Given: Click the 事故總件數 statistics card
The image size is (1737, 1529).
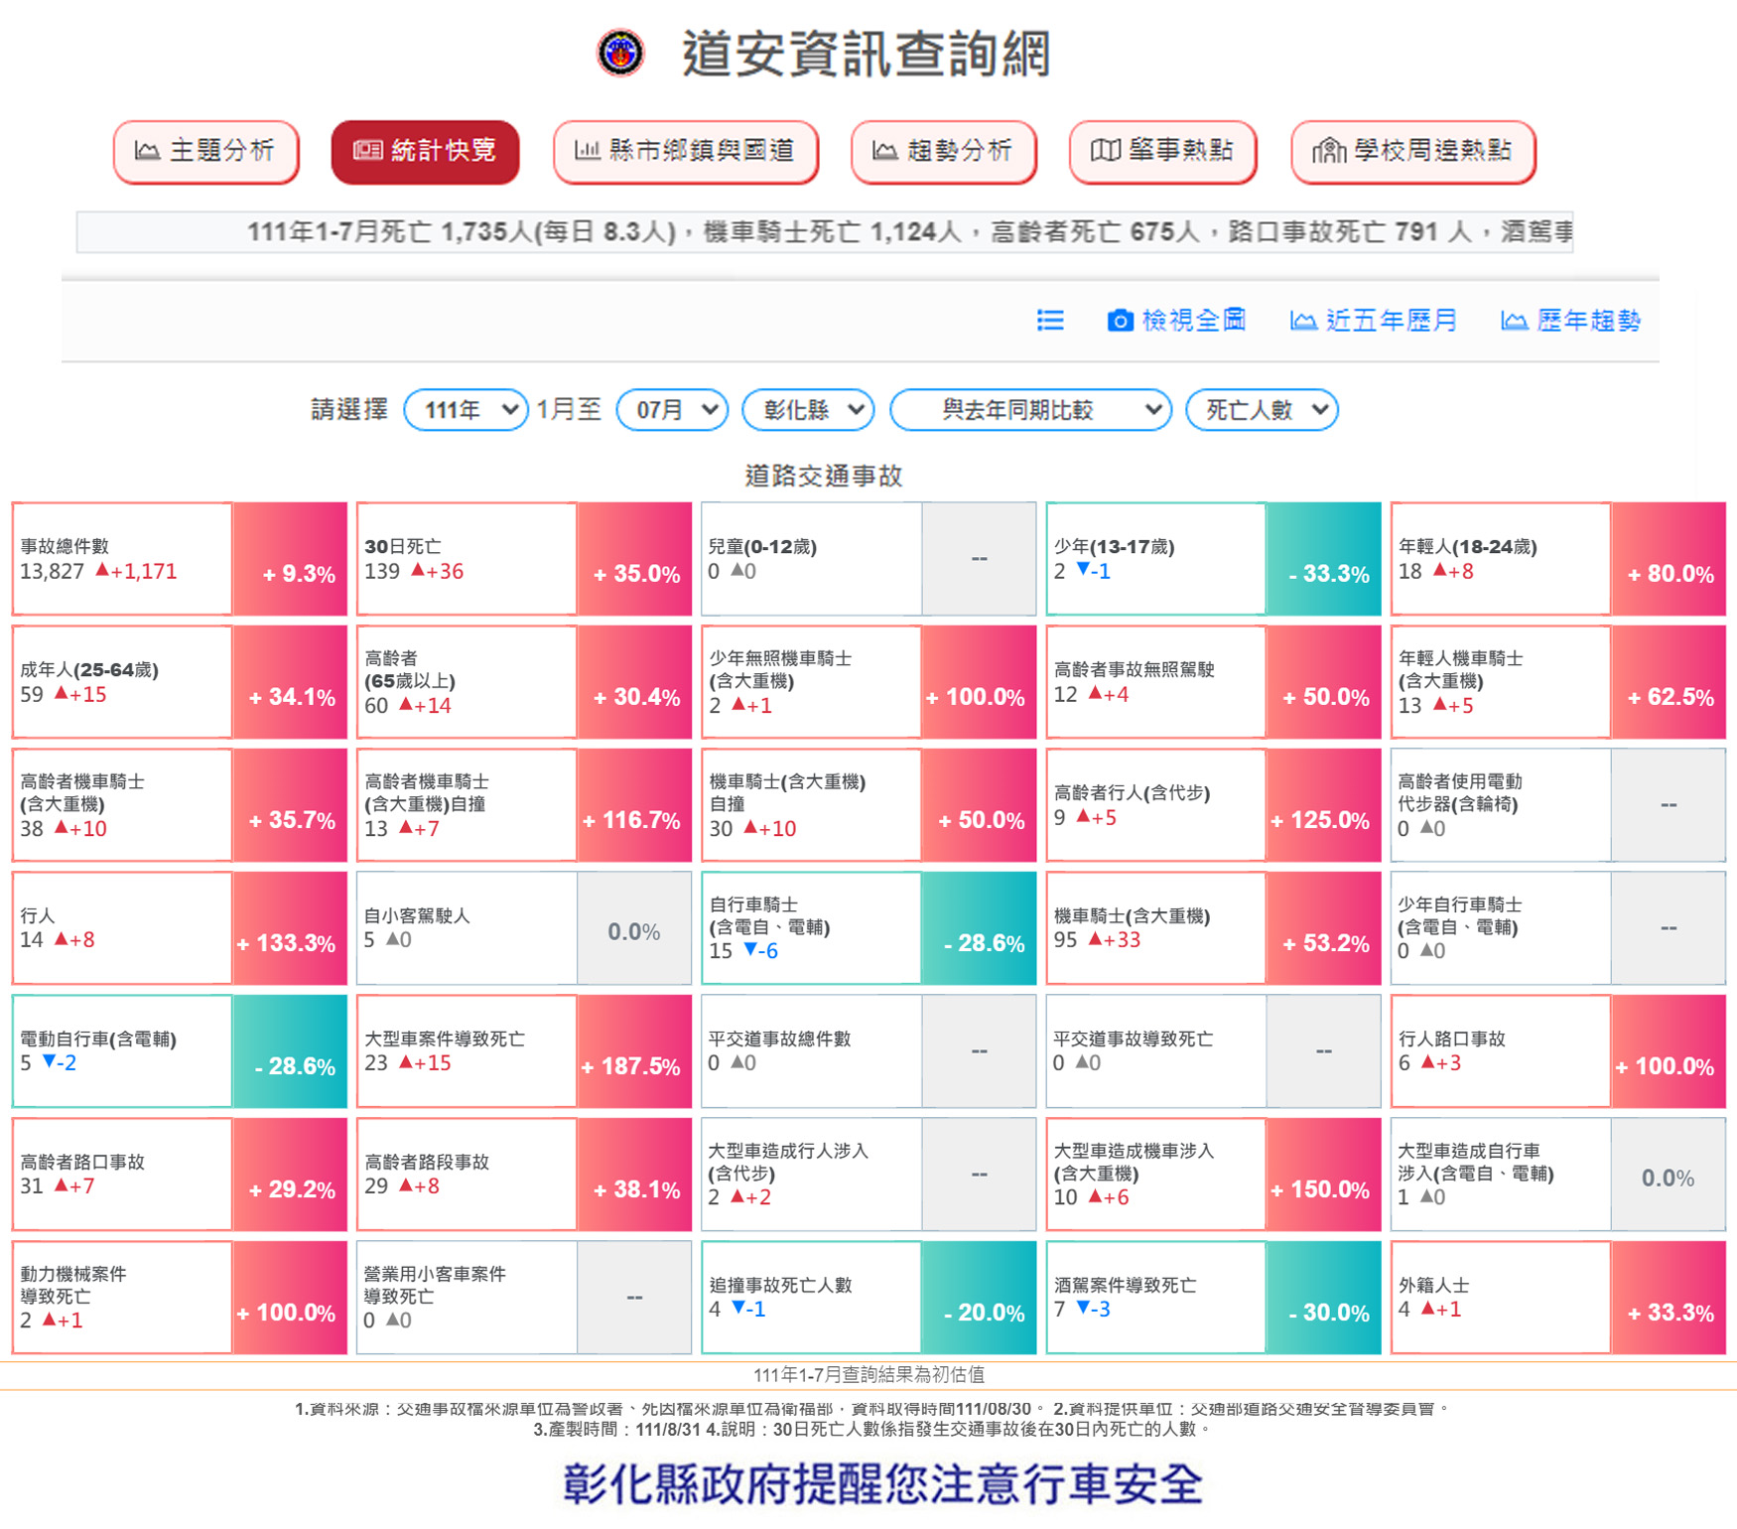Looking at the screenshot, I should coord(122,559).
